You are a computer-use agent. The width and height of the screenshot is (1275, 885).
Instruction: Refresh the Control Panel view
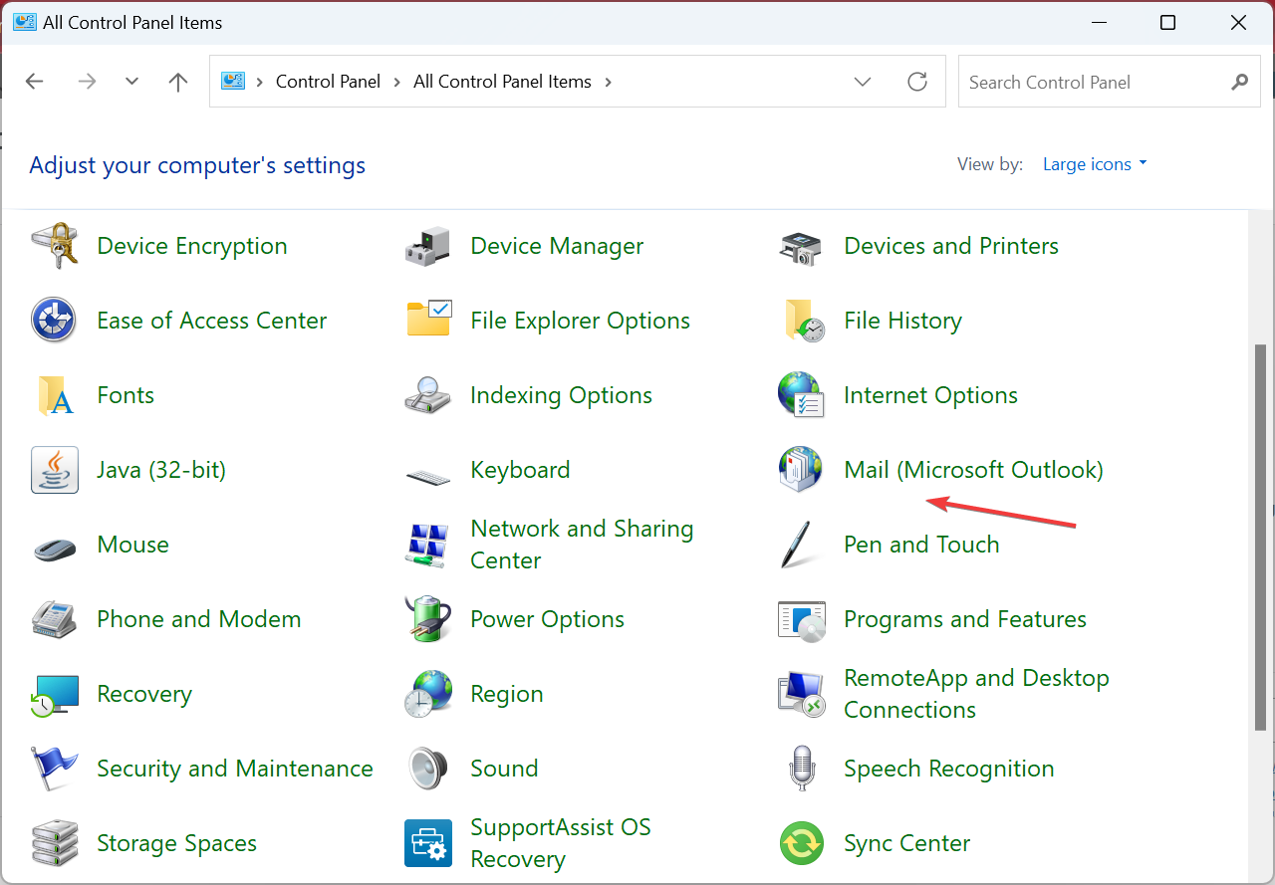(917, 82)
